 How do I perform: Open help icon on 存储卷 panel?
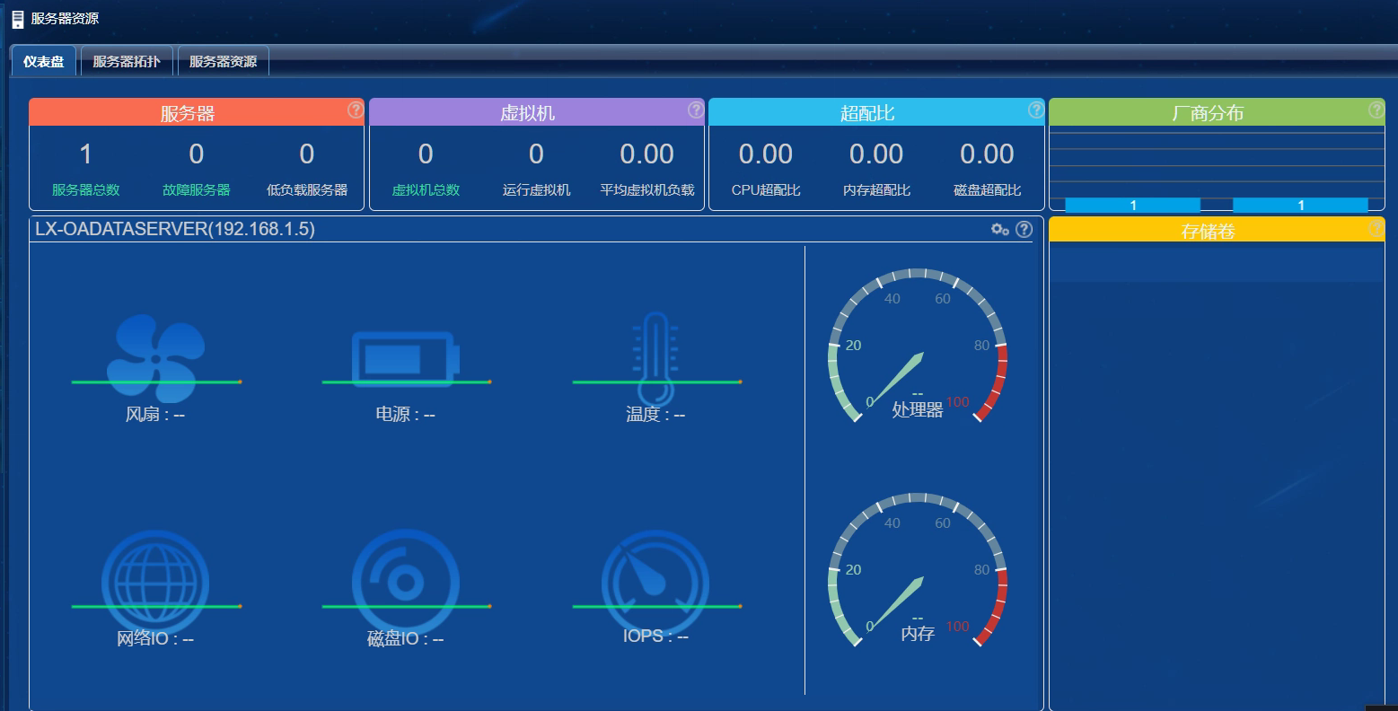[x=1376, y=228]
